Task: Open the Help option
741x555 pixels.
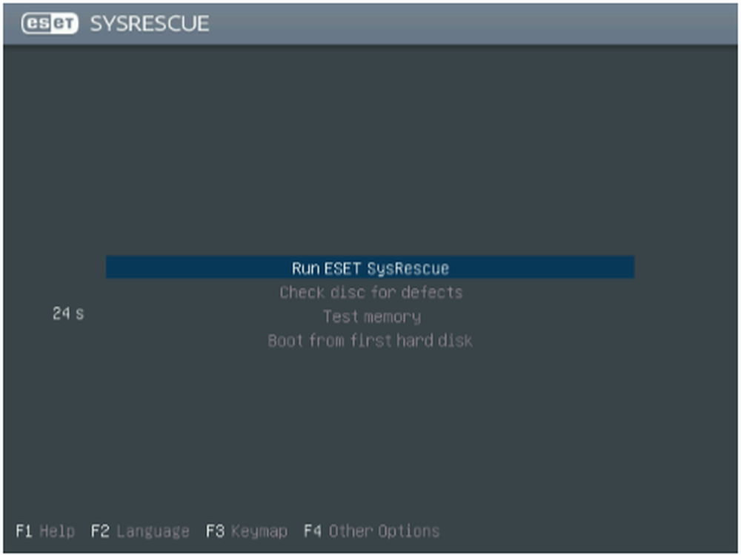Action: pos(45,531)
